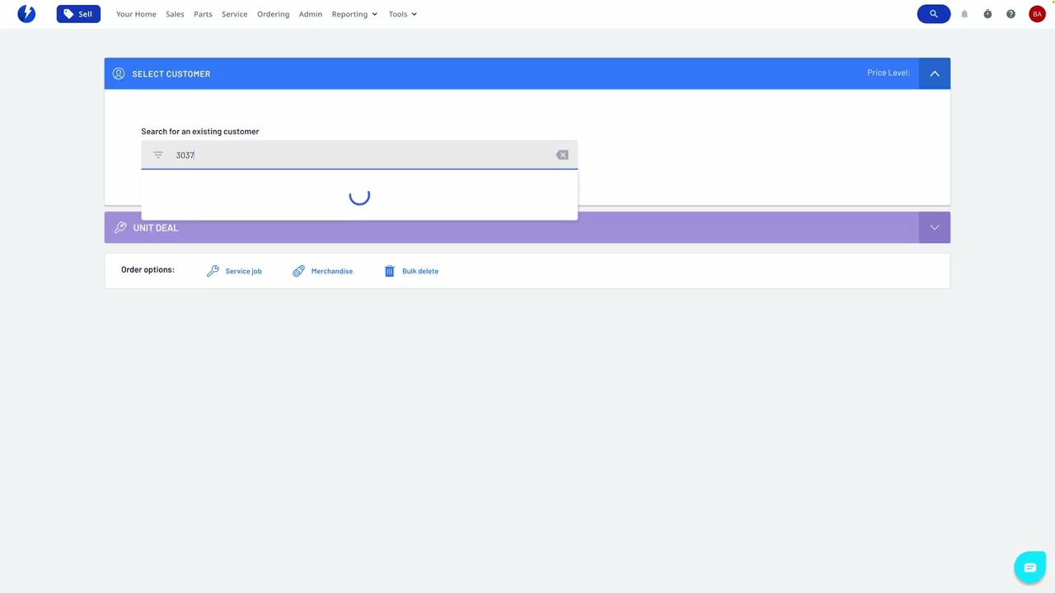Expand the Reporting dropdown
Viewport: 1055px width, 593px height.
[x=354, y=14]
